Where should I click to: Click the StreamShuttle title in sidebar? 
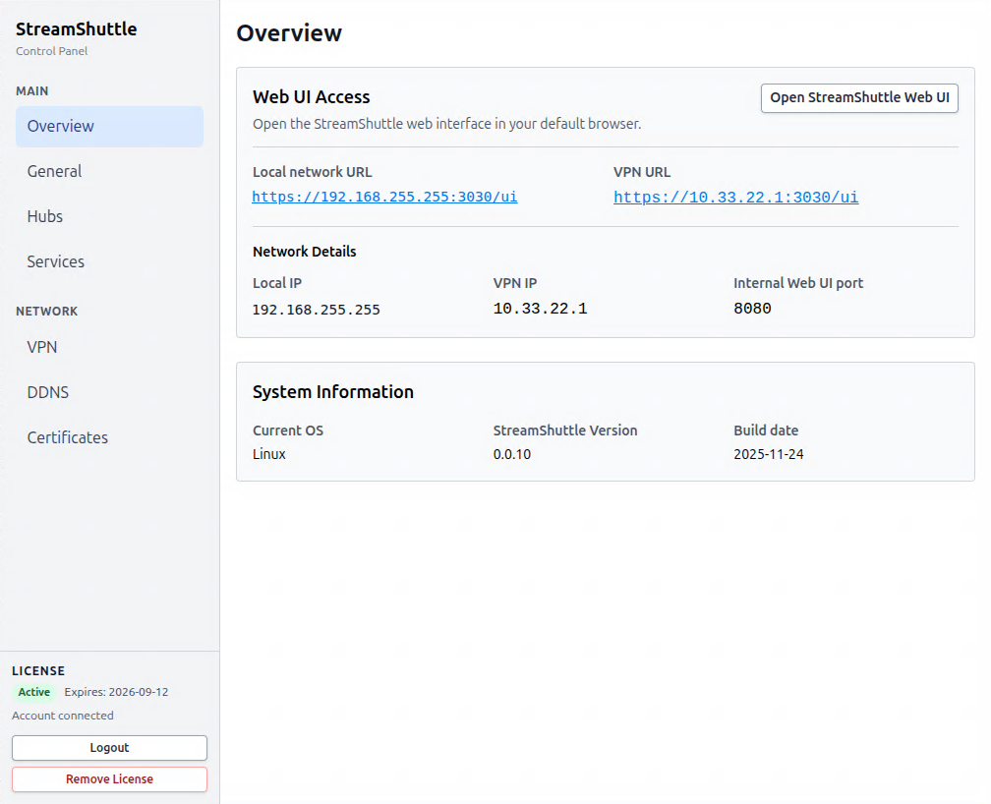point(77,29)
